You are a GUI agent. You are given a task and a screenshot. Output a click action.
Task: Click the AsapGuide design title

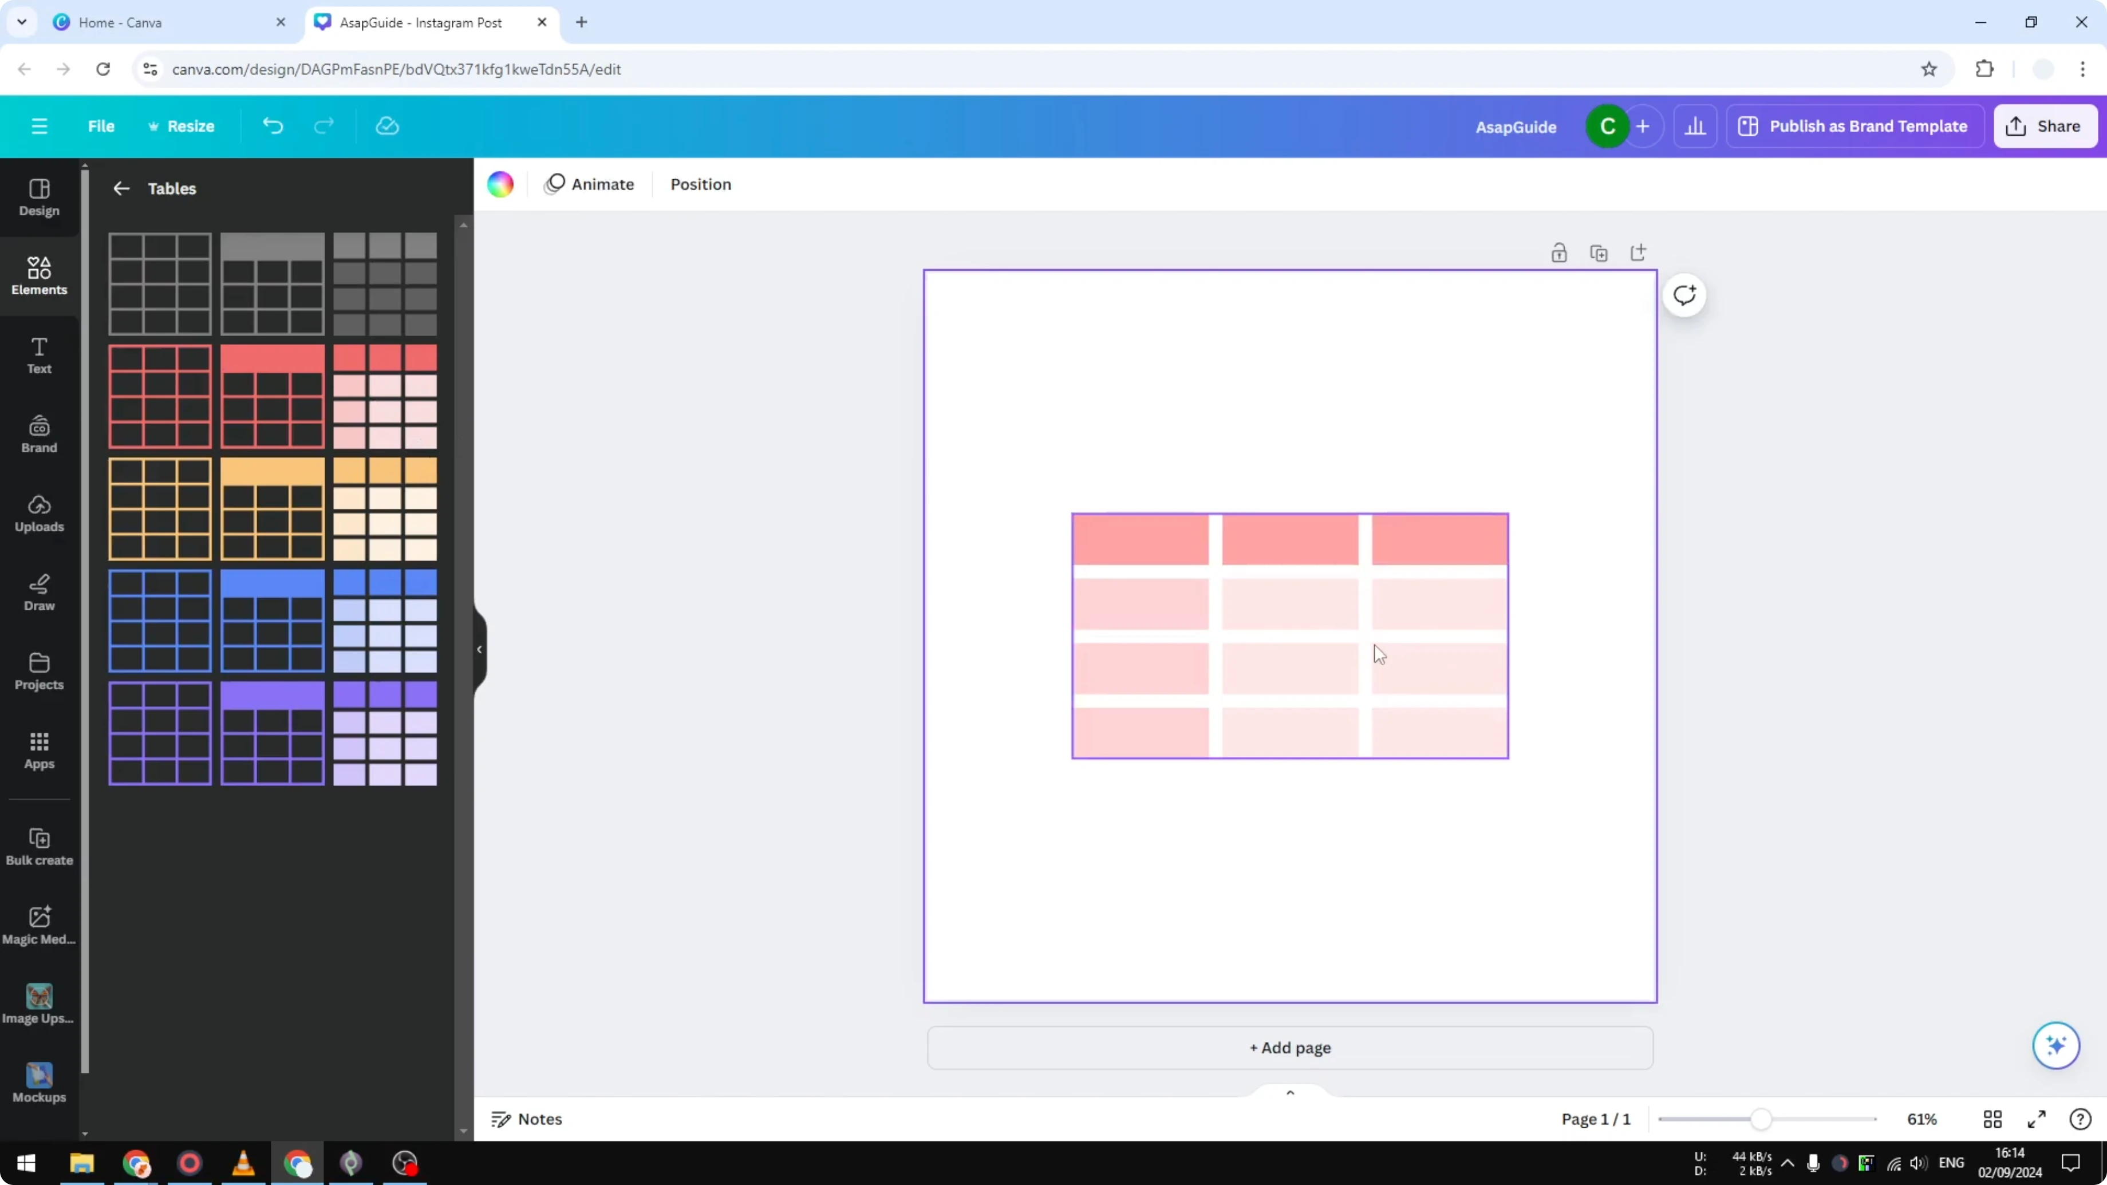(1516, 127)
